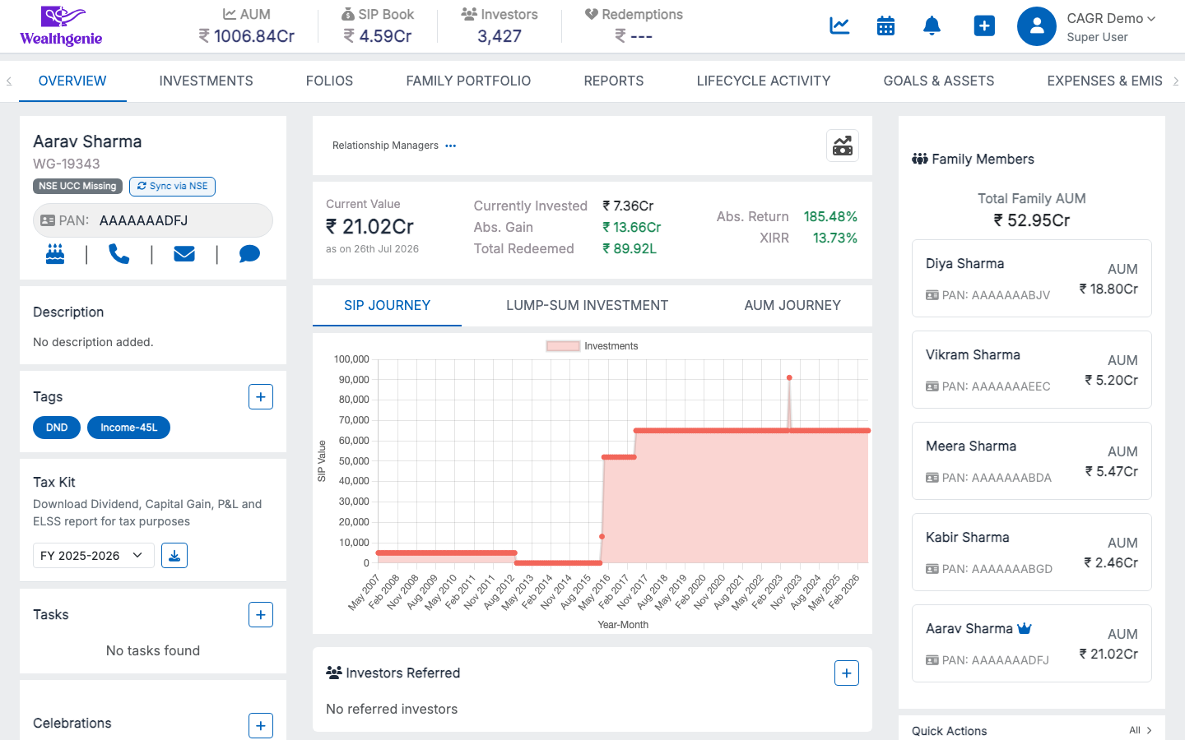Click the SIP Book money bag icon
This screenshot has height=740, width=1185.
pyautogui.click(x=347, y=15)
